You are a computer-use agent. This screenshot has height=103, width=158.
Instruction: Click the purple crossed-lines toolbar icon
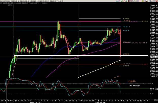[119, 1]
